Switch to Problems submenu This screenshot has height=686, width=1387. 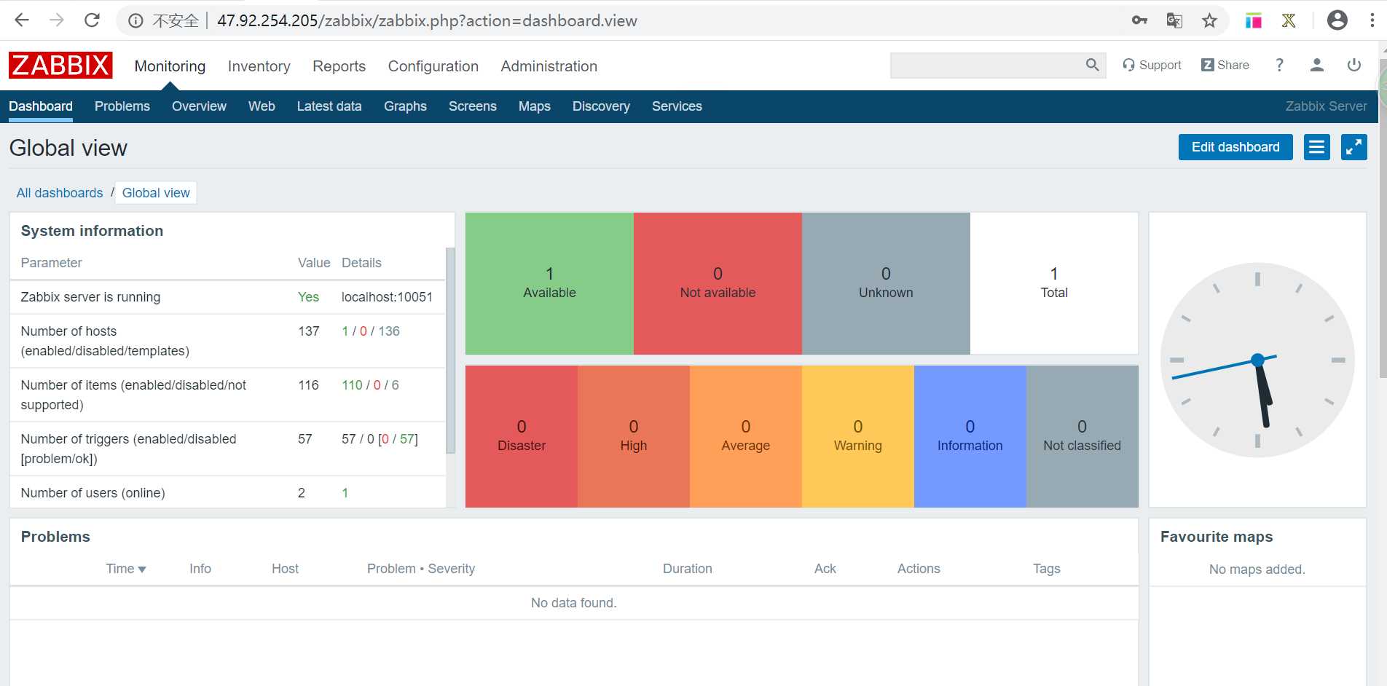[x=122, y=106]
